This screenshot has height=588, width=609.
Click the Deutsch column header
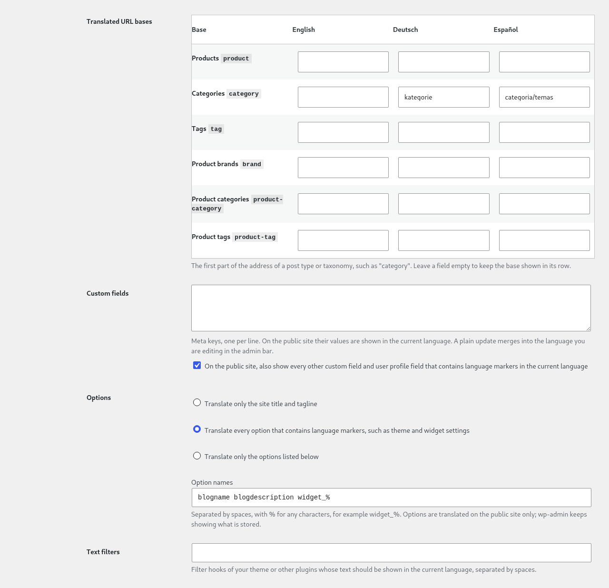(405, 30)
